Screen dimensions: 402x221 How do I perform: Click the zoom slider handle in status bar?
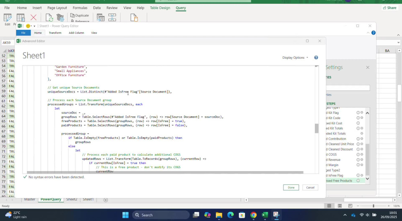(373, 206)
